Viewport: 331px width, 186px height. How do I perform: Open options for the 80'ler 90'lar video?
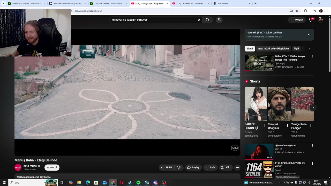(x=312, y=57)
